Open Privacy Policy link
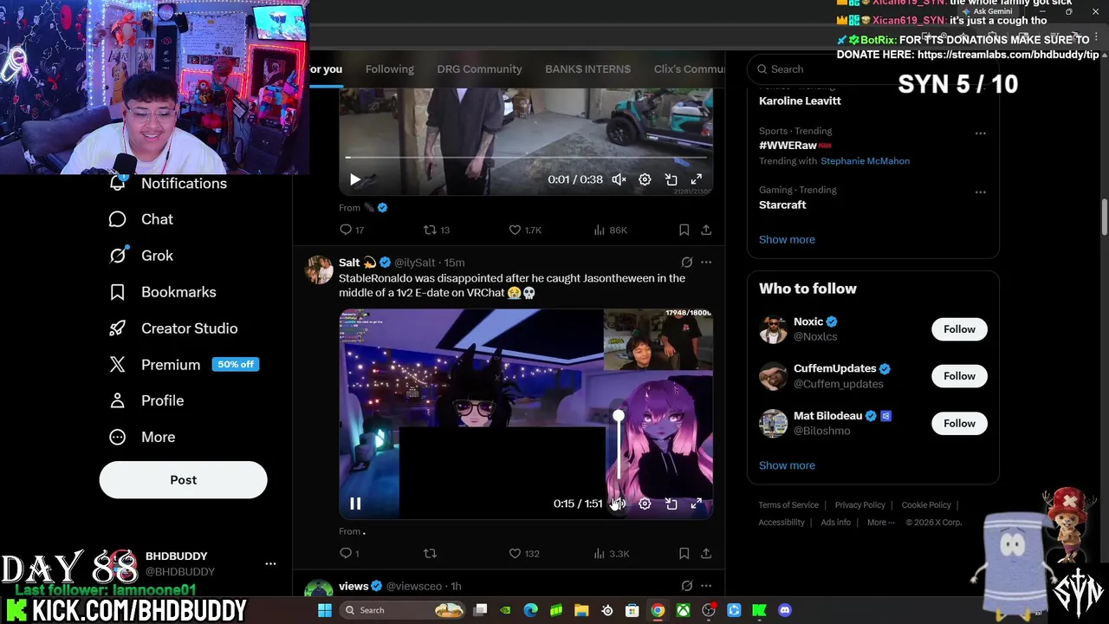Image resolution: width=1109 pixels, height=624 pixels. (859, 505)
